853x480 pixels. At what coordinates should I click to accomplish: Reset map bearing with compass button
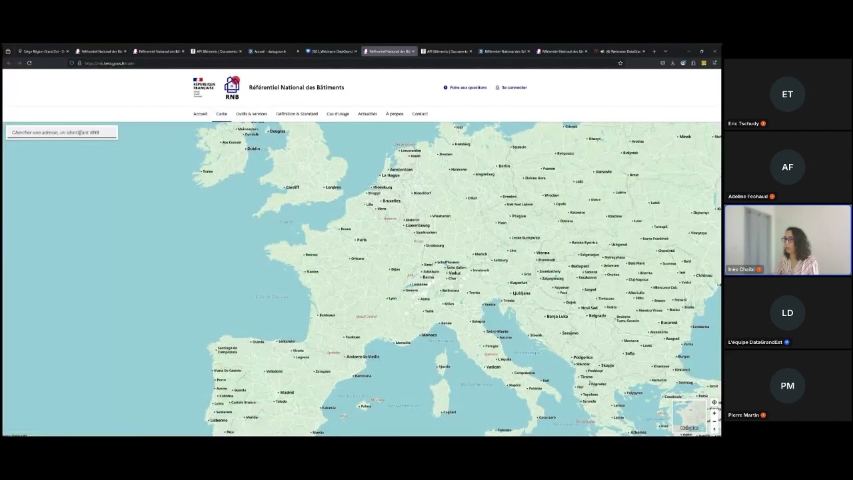click(714, 429)
